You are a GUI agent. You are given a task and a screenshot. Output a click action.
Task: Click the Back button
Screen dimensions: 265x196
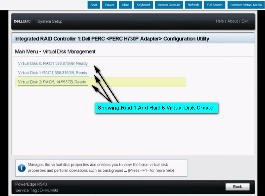(237, 187)
